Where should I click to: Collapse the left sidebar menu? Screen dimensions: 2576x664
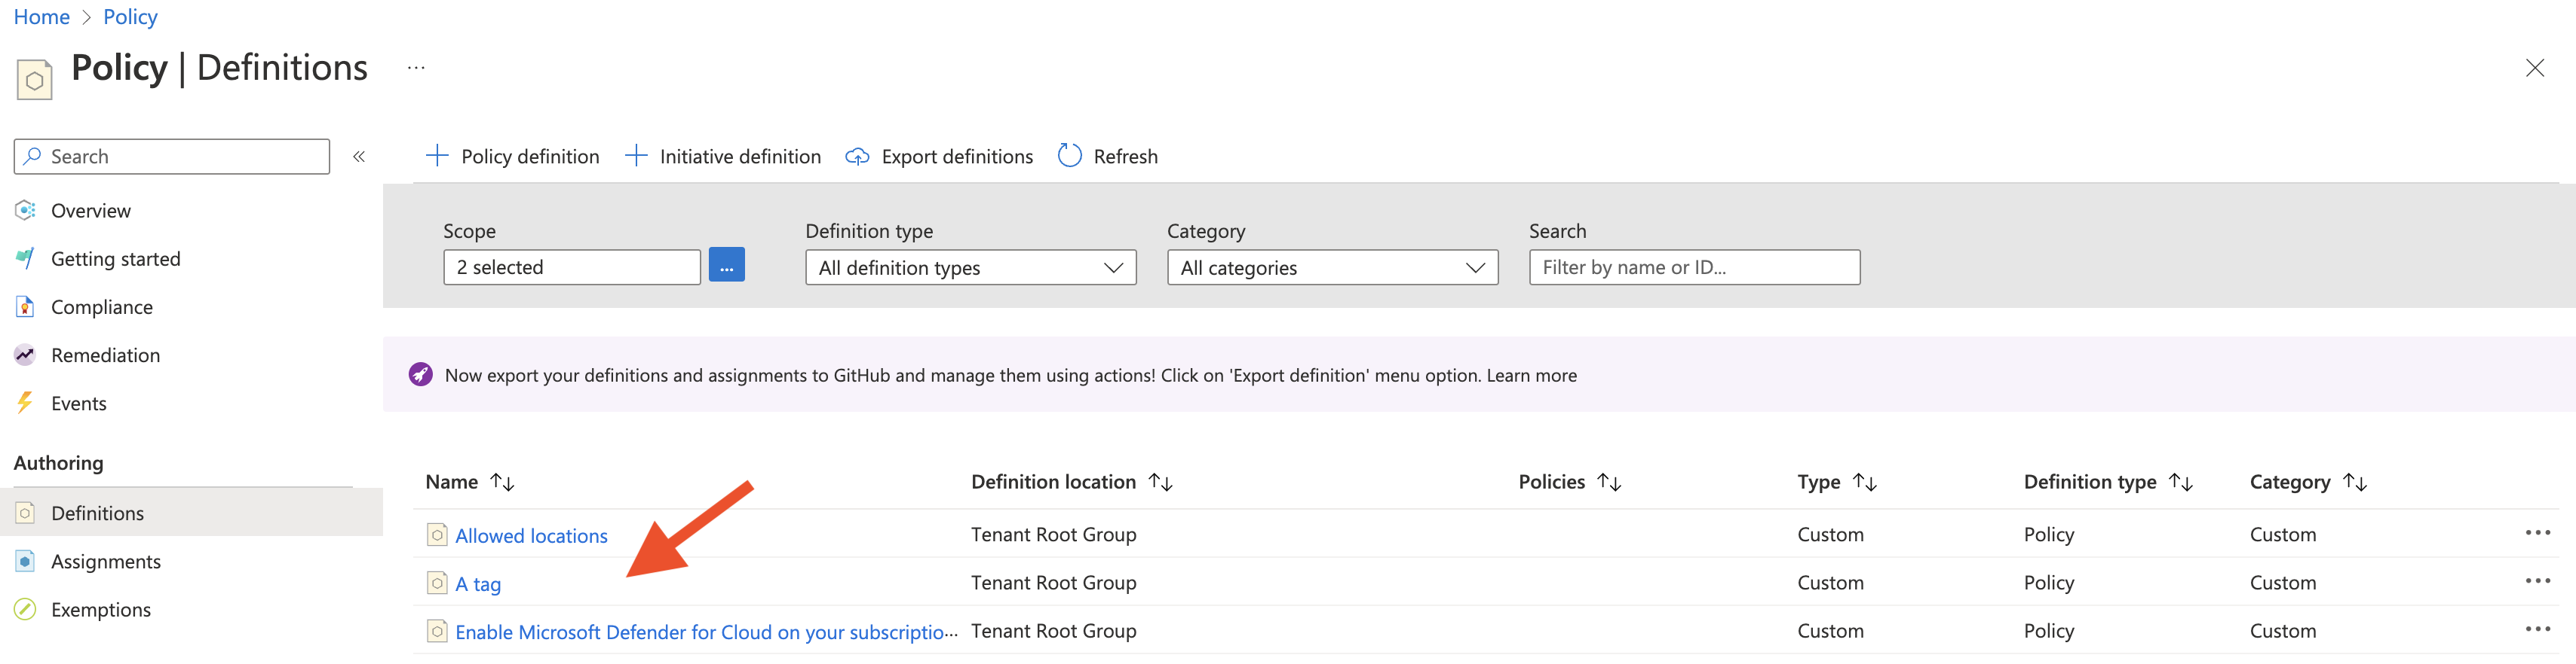[359, 157]
